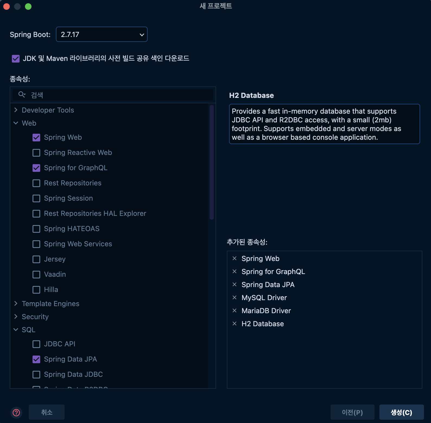Click the H2 Database heading
This screenshot has width=431, height=423.
click(x=251, y=95)
